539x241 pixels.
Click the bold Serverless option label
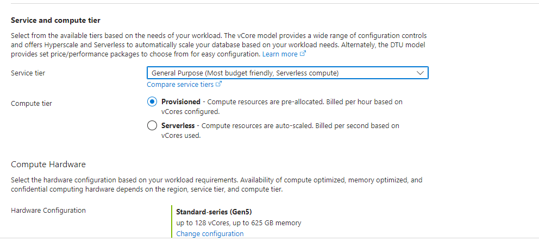(178, 126)
